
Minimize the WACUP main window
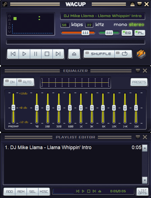(132, 4)
